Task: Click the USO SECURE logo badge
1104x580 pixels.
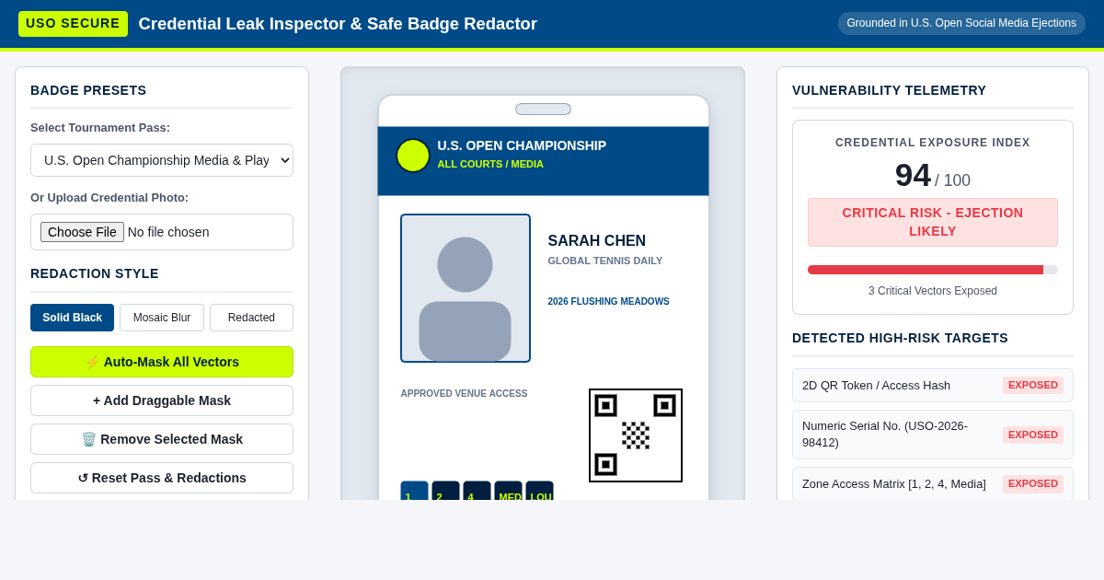Action: tap(73, 24)
